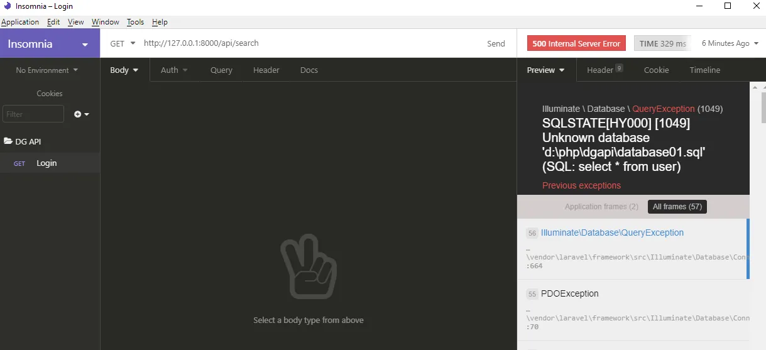Switch to the response Header tab
The image size is (766, 350).
coord(605,70)
